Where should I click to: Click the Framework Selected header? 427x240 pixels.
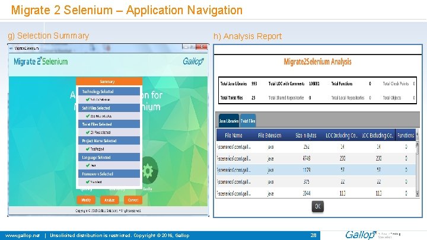pos(109,174)
